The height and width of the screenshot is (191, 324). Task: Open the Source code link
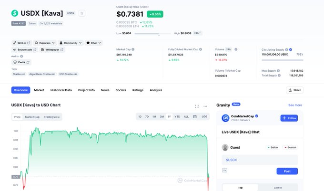point(25,50)
